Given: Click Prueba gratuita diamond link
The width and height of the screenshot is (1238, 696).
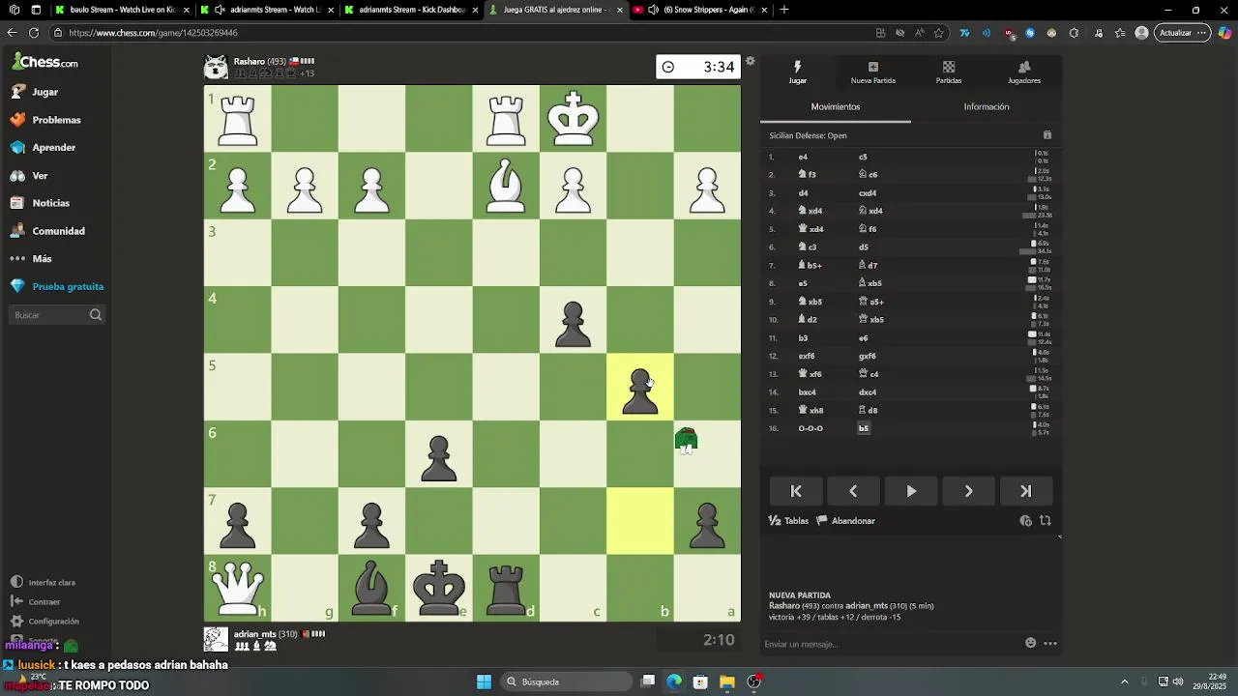Looking at the screenshot, I should click(68, 287).
